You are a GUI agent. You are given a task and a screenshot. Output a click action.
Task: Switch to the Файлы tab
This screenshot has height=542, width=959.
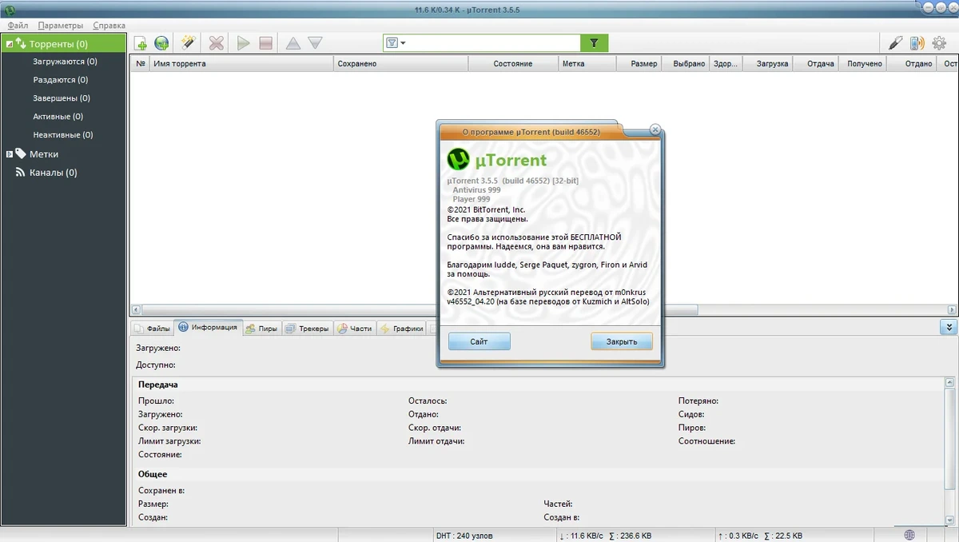152,329
